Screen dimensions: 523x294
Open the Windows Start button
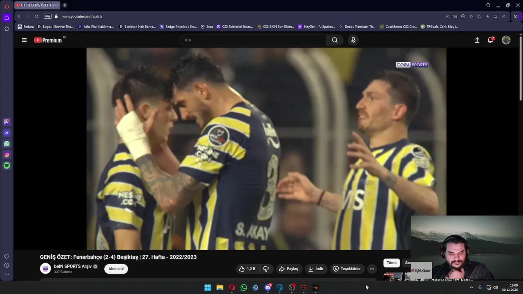tap(208, 287)
